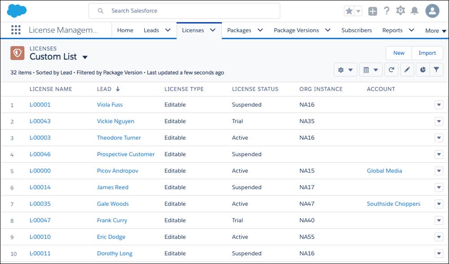Click NA55 in Eric Dodge row
449x264 pixels.
(x=307, y=237)
